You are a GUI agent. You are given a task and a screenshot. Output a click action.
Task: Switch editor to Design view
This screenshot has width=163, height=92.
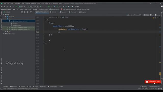(157, 15)
